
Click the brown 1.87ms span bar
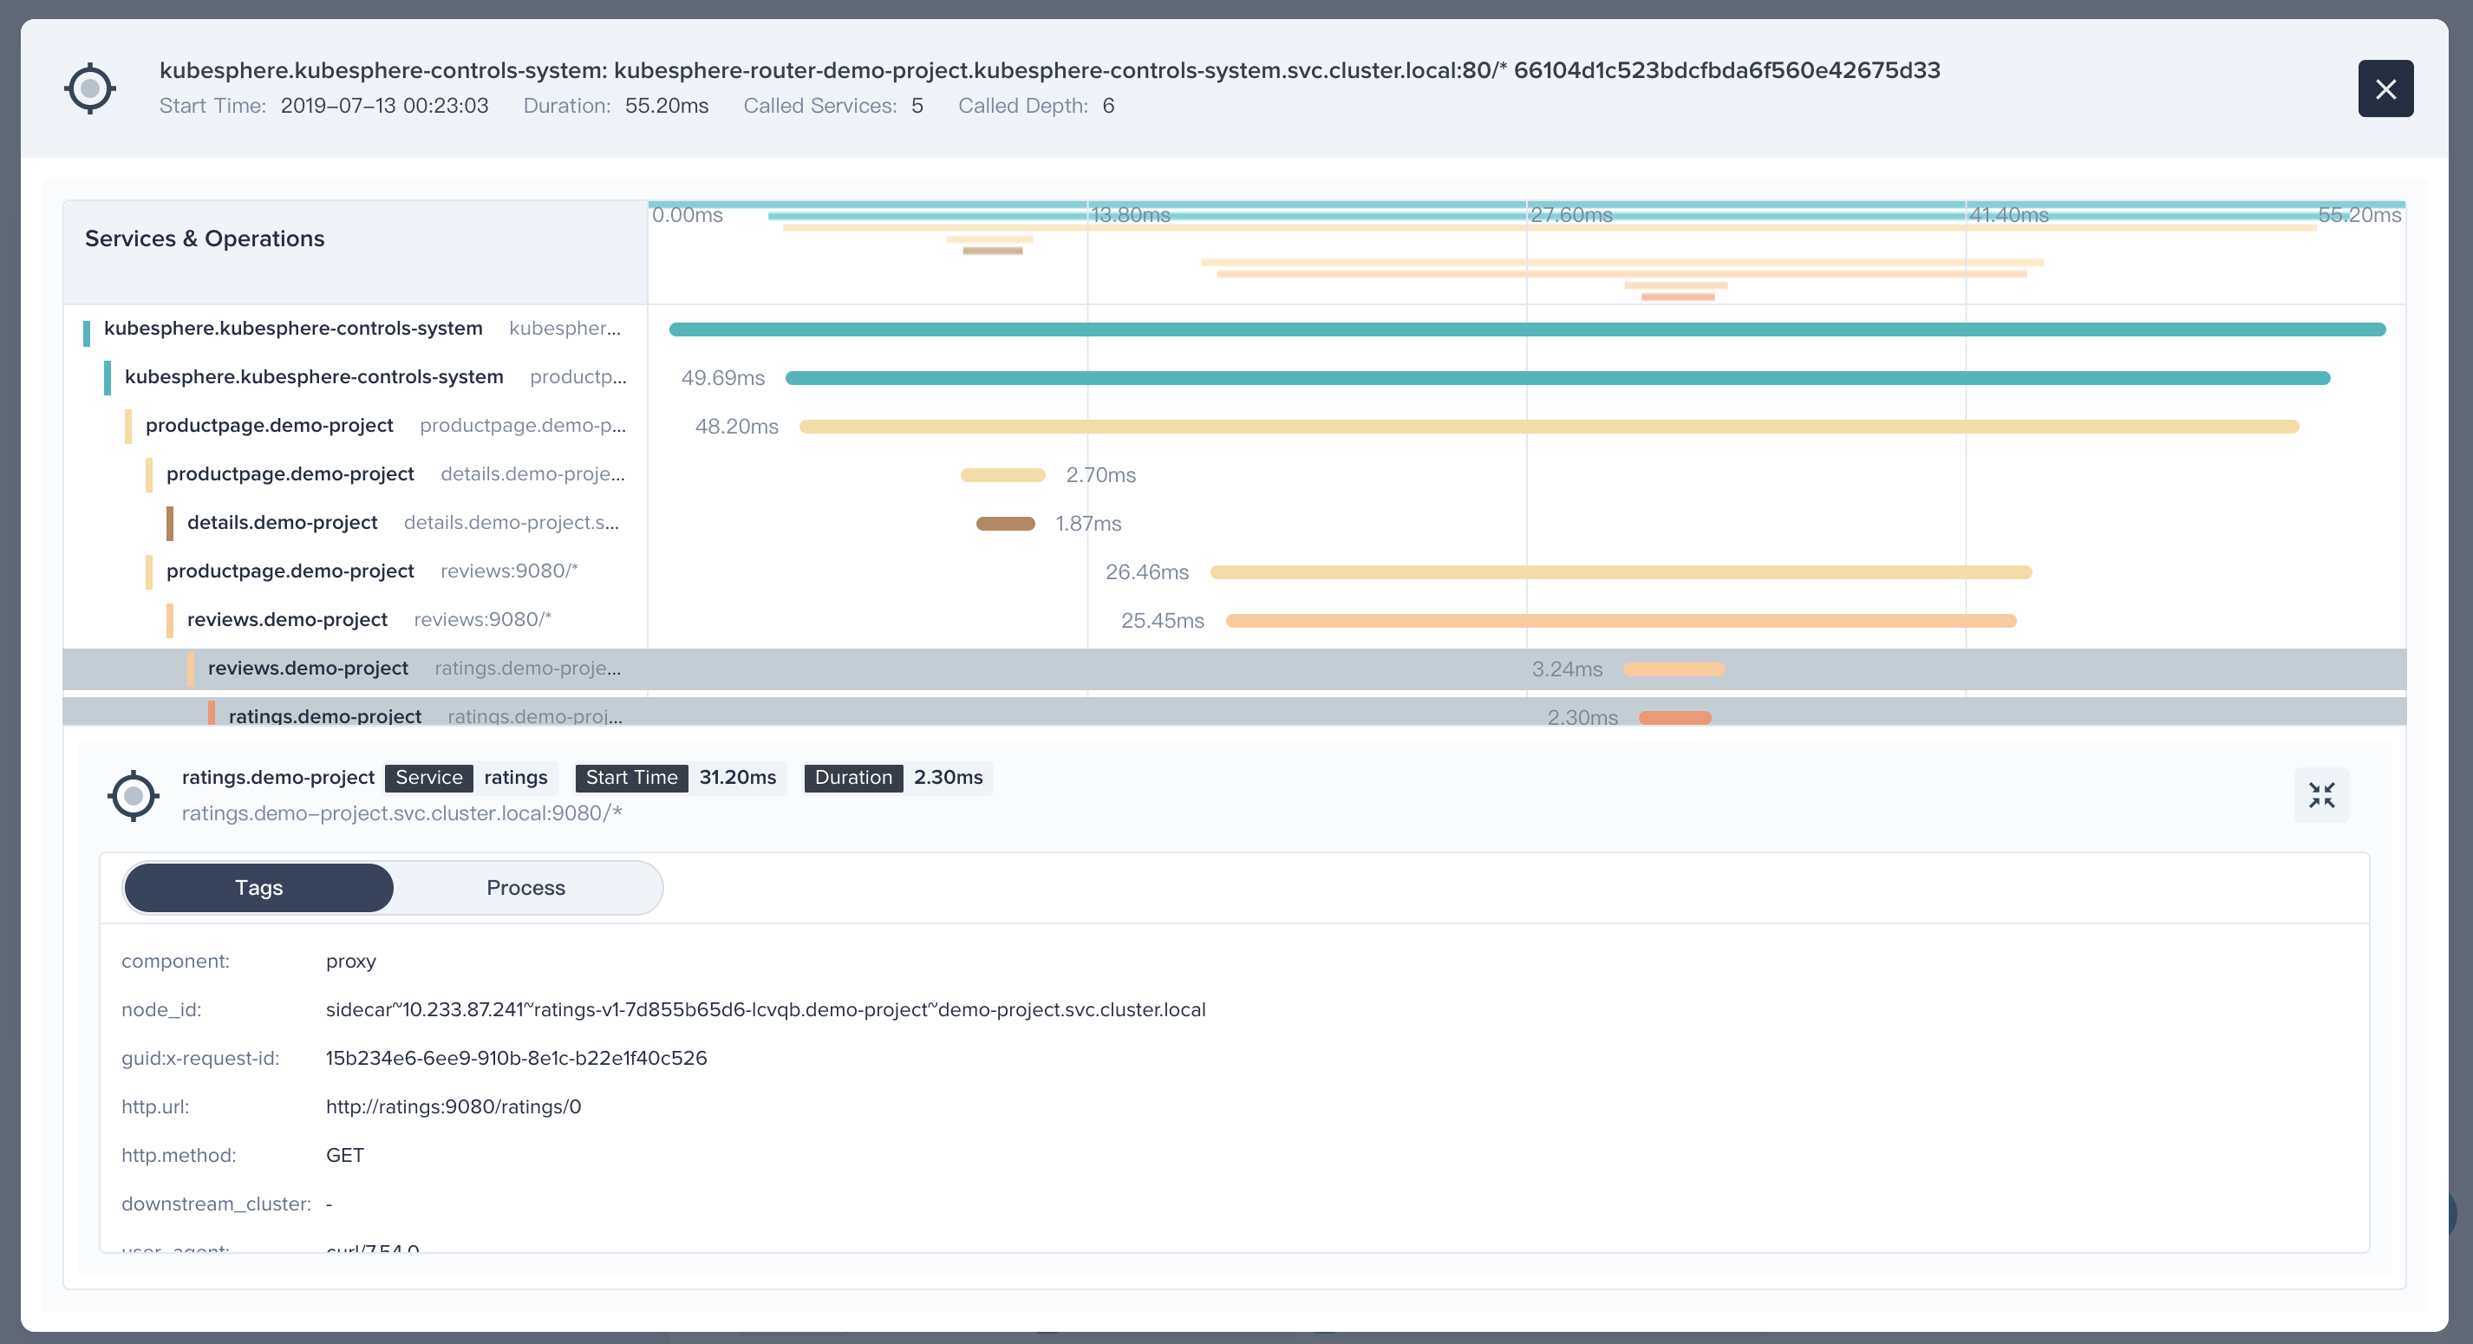(1005, 523)
